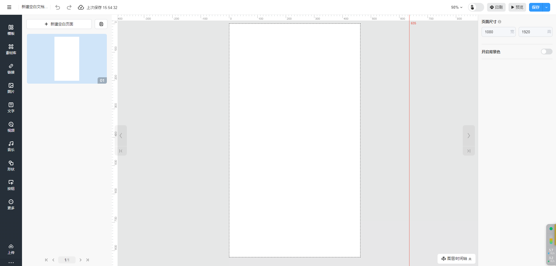This screenshot has height=266, width=556.
Task: Expand the 图层/时间轴 layers timeline panel
Action: [x=456, y=258]
